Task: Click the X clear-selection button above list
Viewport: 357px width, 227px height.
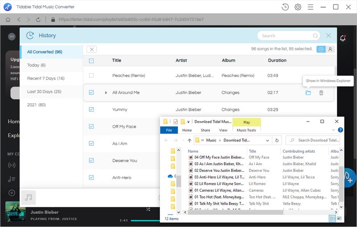Action: click(x=91, y=49)
